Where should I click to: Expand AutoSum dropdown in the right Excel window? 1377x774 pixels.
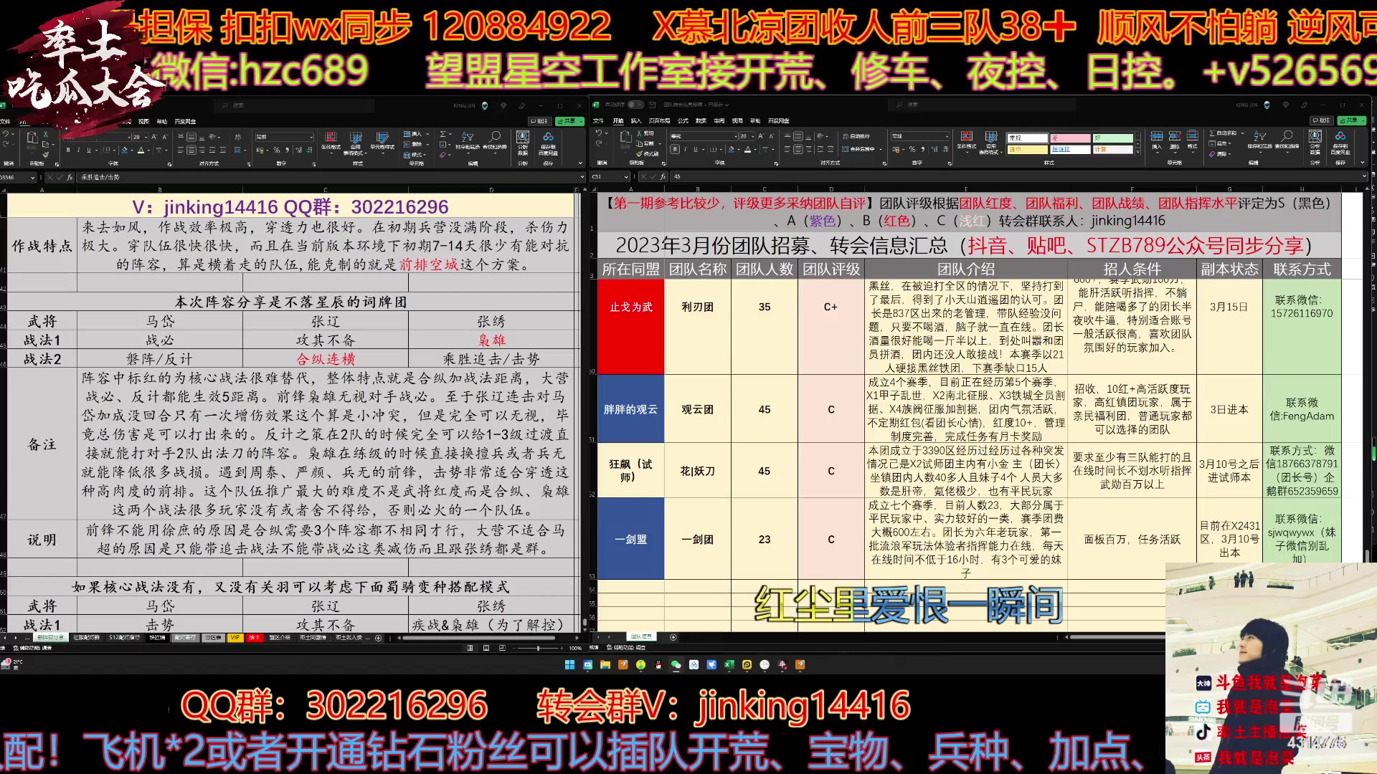(1241, 133)
